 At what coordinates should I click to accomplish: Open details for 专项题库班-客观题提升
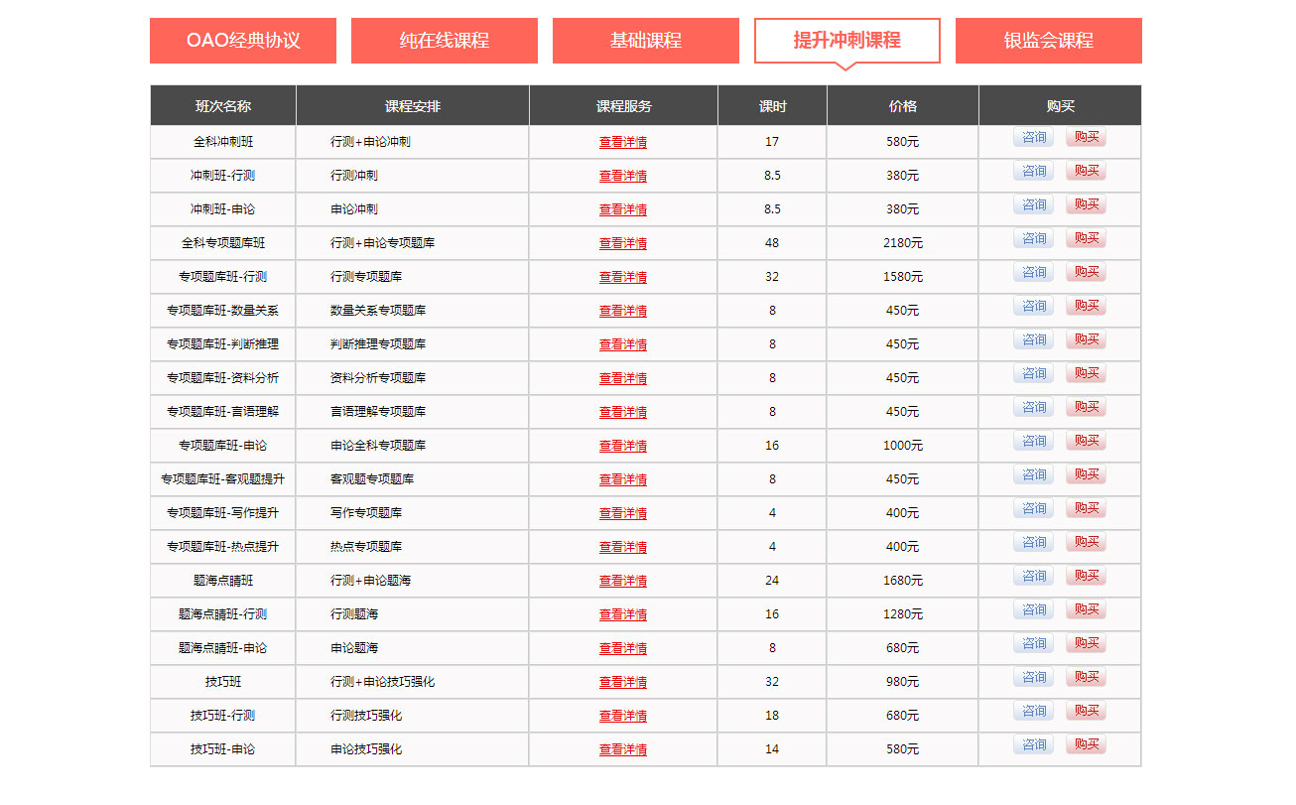(623, 479)
